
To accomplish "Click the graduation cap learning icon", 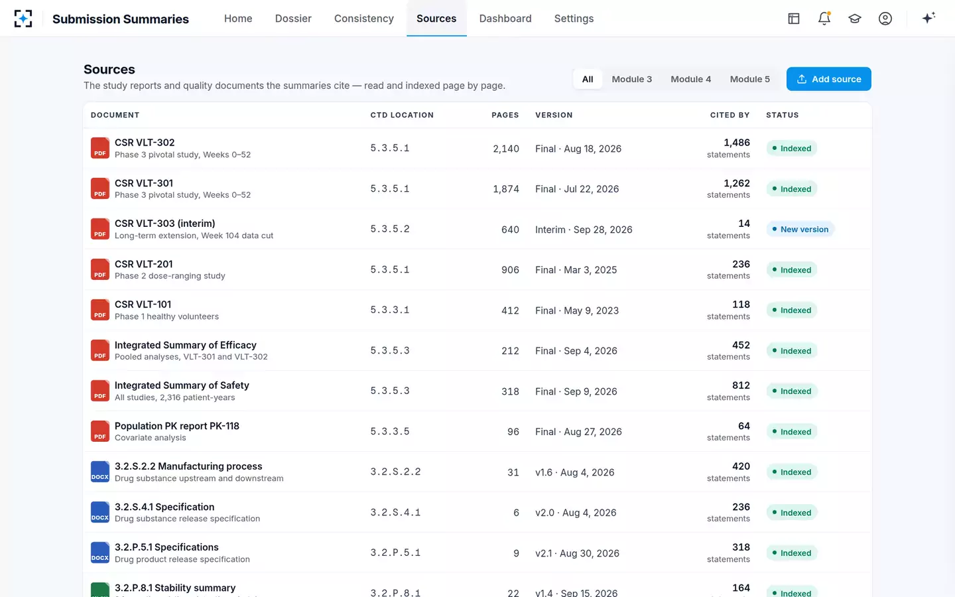I will [x=855, y=19].
